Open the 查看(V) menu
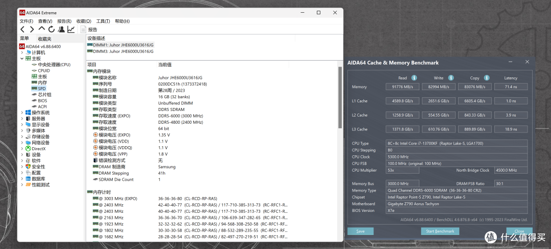 (45, 21)
